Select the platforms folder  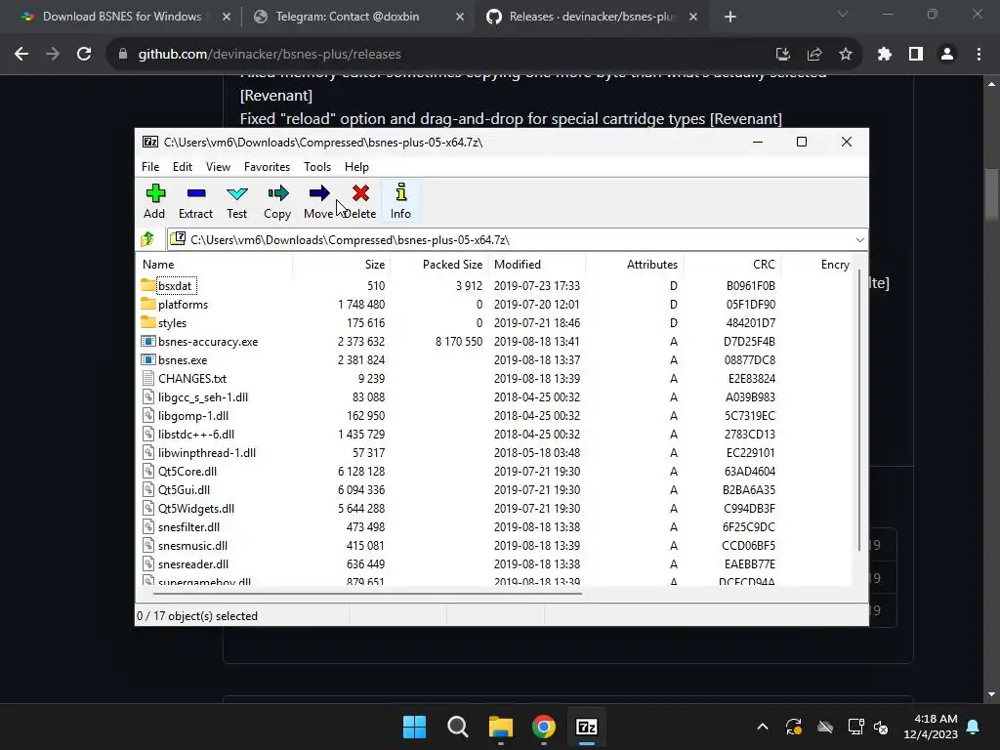[x=183, y=305]
